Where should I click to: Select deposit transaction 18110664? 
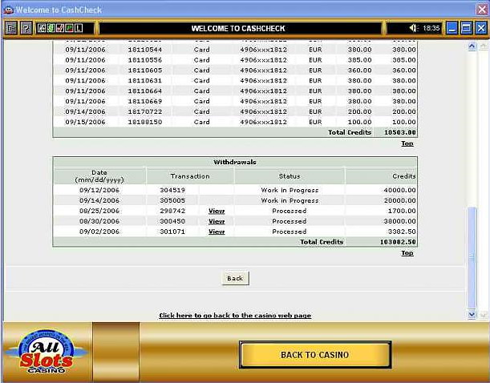coord(145,91)
